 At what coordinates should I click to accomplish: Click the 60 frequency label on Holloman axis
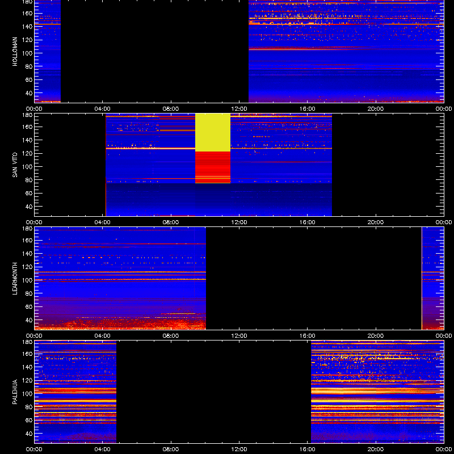(x=29, y=80)
